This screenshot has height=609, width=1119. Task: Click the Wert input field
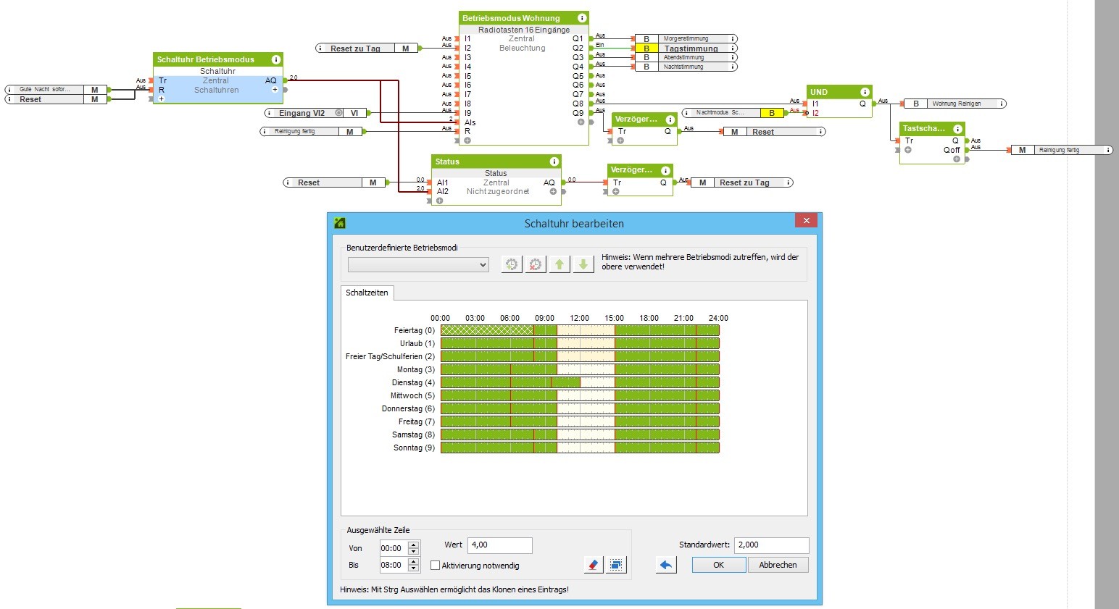(499, 545)
